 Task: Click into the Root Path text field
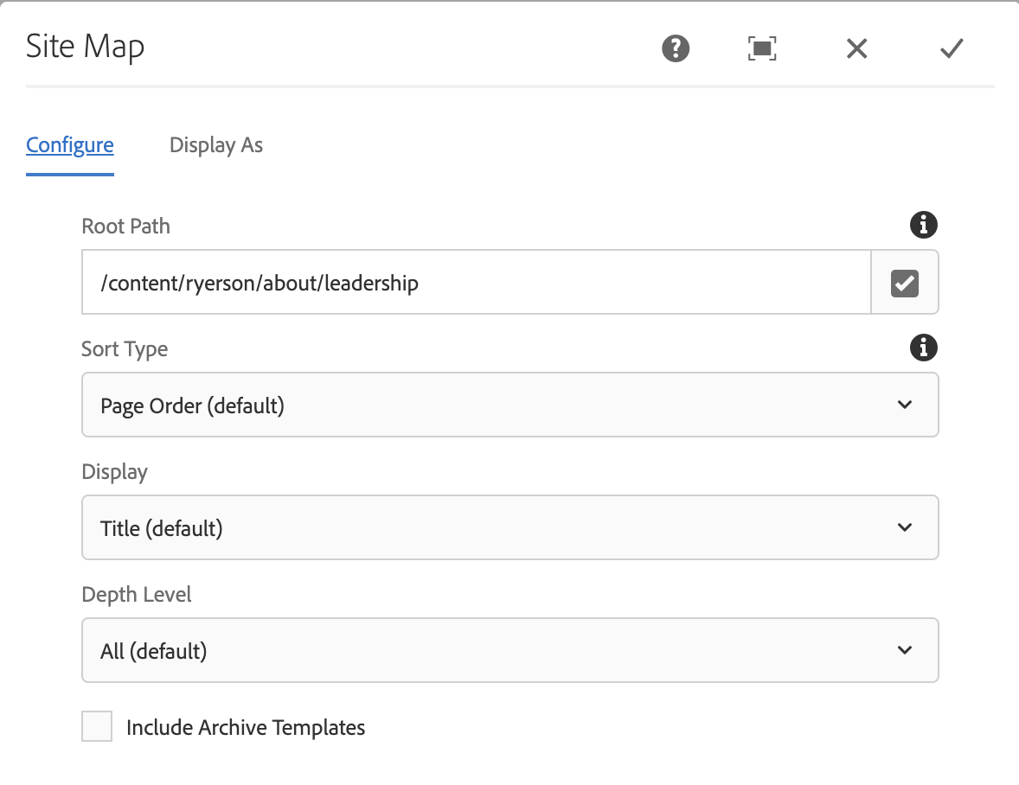(476, 283)
